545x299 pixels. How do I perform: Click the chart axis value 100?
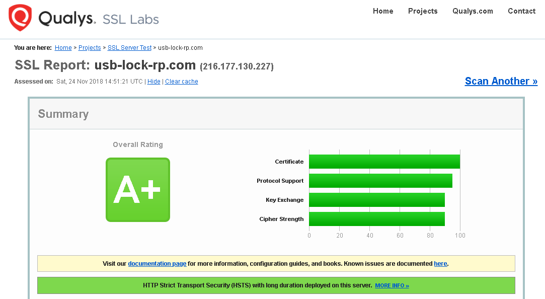tap(460, 236)
